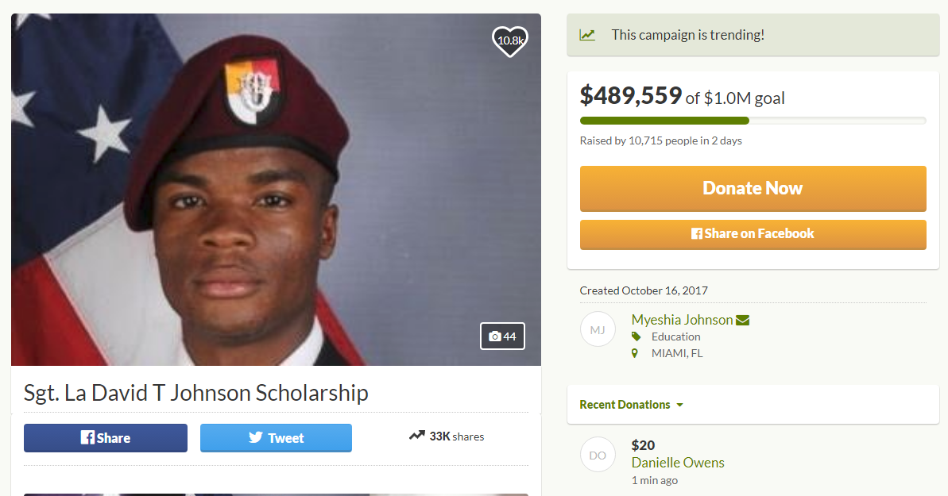The image size is (948, 496).
Task: Click the trending chart icon
Action: click(588, 35)
